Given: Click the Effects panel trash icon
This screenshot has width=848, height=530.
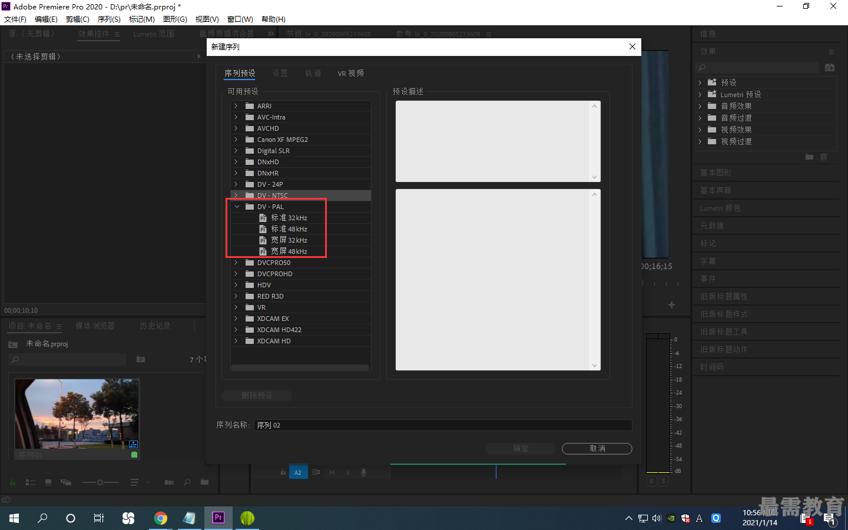Looking at the screenshot, I should (824, 157).
